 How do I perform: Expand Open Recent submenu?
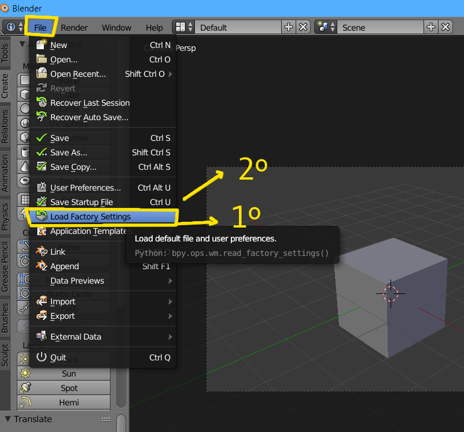pyautogui.click(x=102, y=74)
